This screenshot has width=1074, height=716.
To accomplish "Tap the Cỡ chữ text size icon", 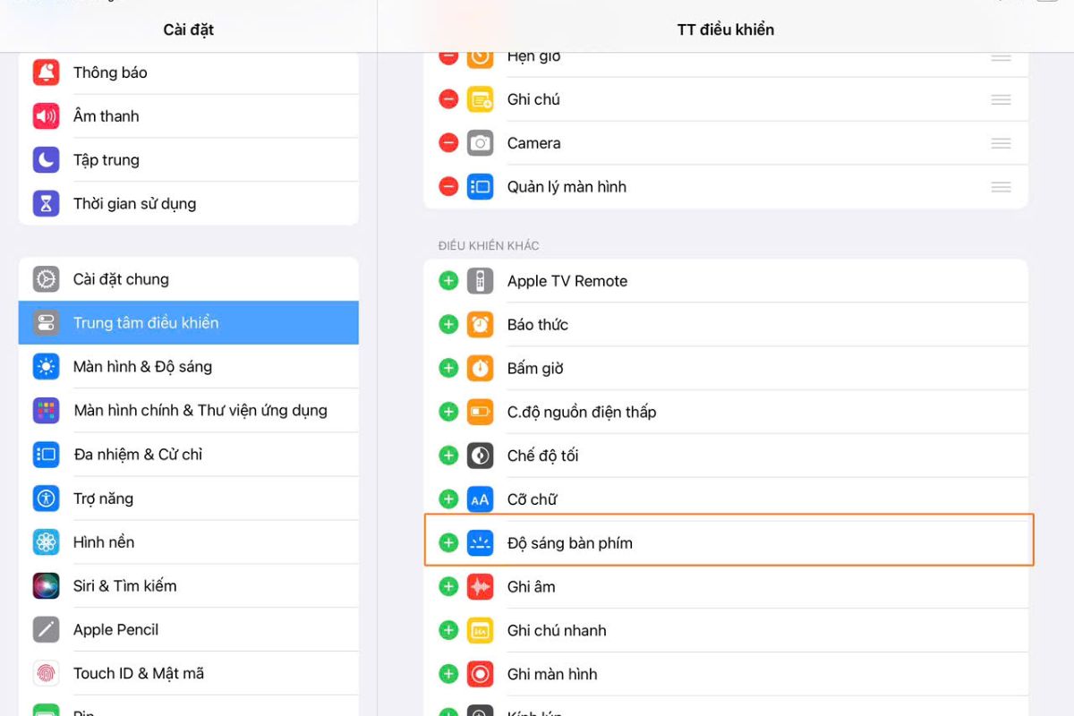I will (480, 499).
